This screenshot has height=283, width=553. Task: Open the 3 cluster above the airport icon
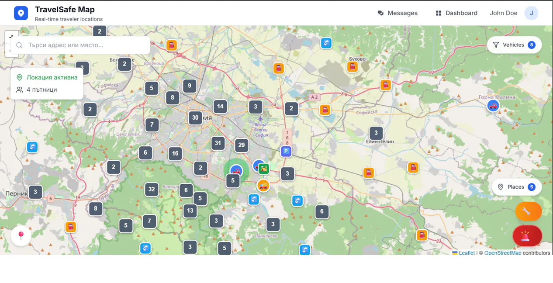tap(256, 107)
